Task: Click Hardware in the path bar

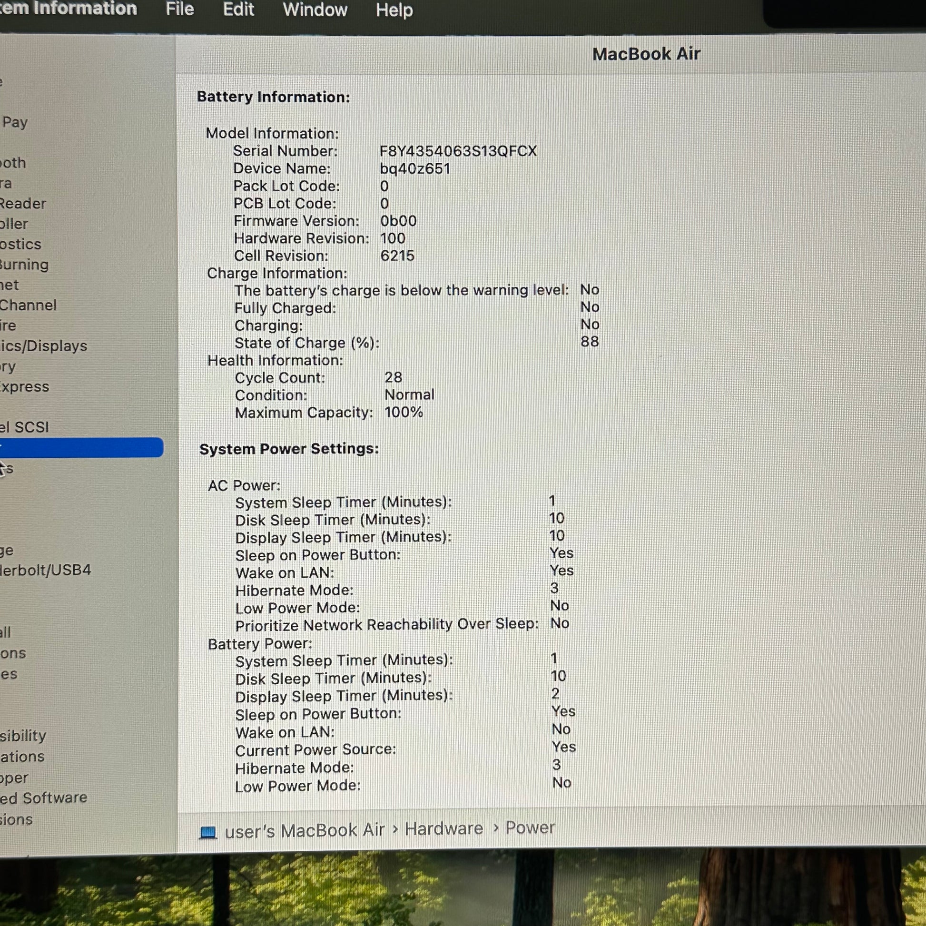Action: 444,829
